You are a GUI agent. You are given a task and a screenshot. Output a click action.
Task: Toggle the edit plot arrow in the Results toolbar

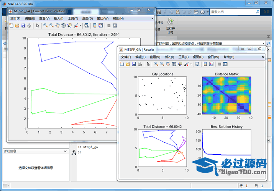[x=148, y=64]
